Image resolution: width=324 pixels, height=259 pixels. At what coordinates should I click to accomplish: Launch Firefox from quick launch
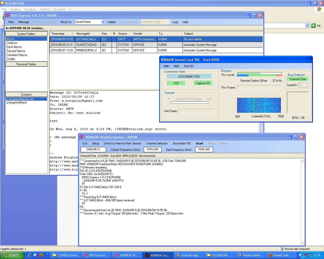(41, 255)
